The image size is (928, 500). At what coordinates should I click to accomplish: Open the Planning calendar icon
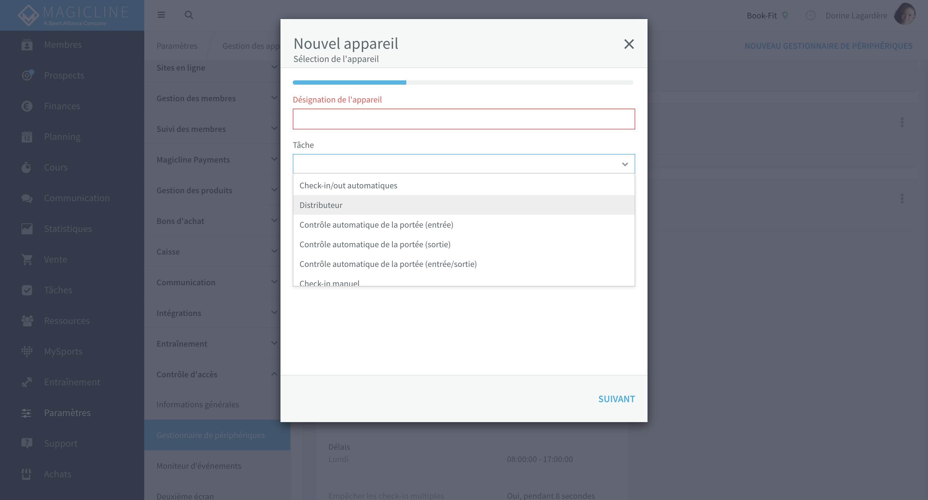point(27,137)
